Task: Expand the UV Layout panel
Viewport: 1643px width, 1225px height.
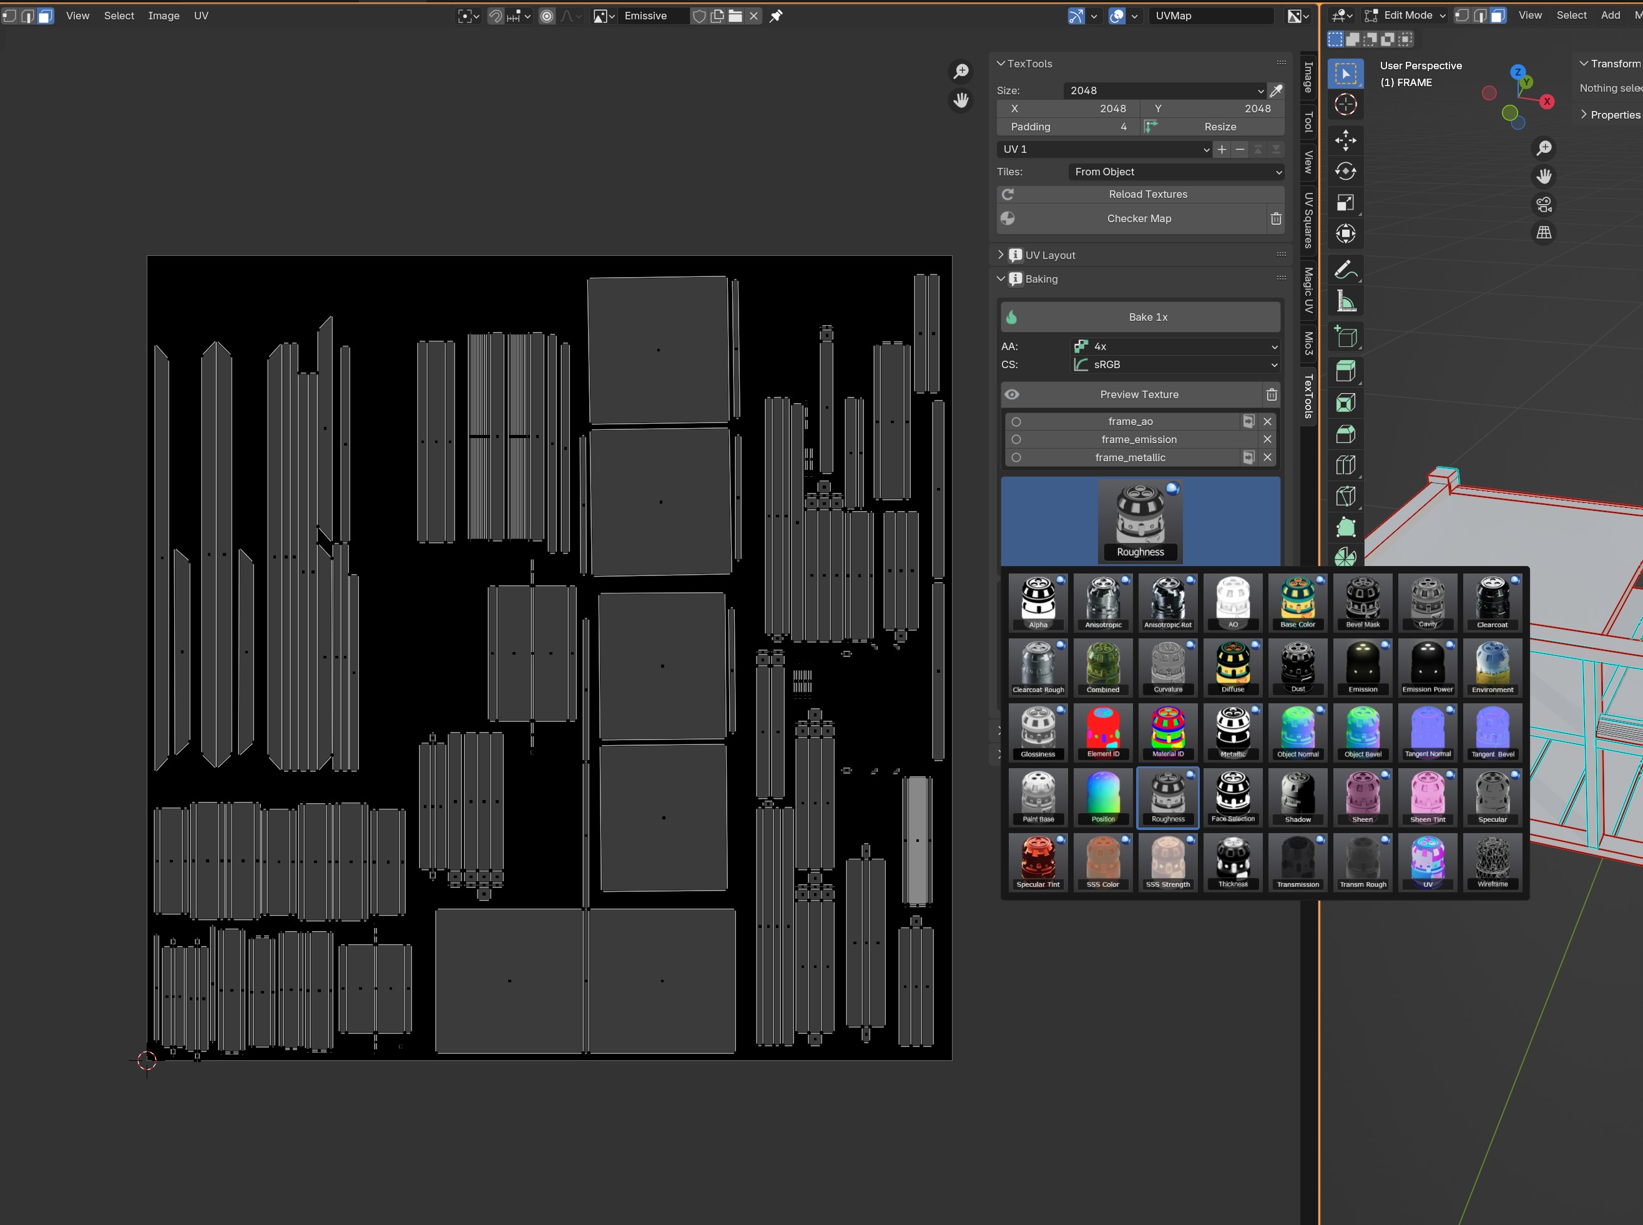Action: coord(1001,255)
